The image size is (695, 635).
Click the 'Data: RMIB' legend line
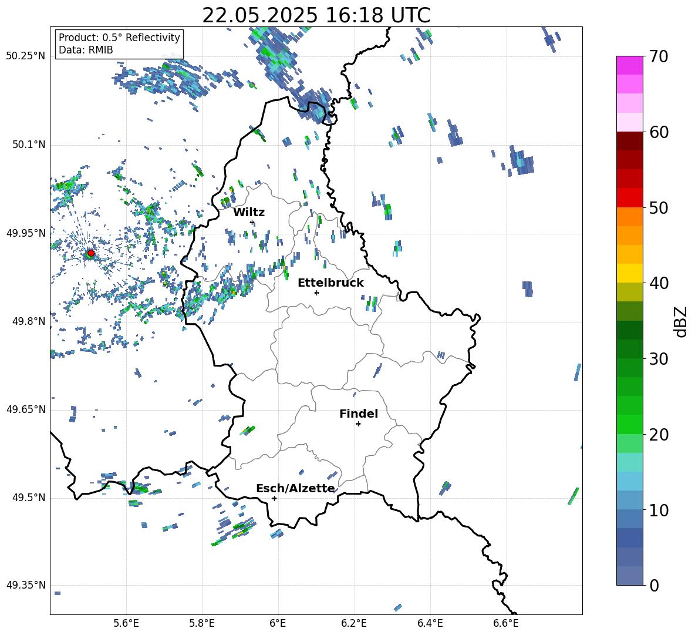(86, 50)
